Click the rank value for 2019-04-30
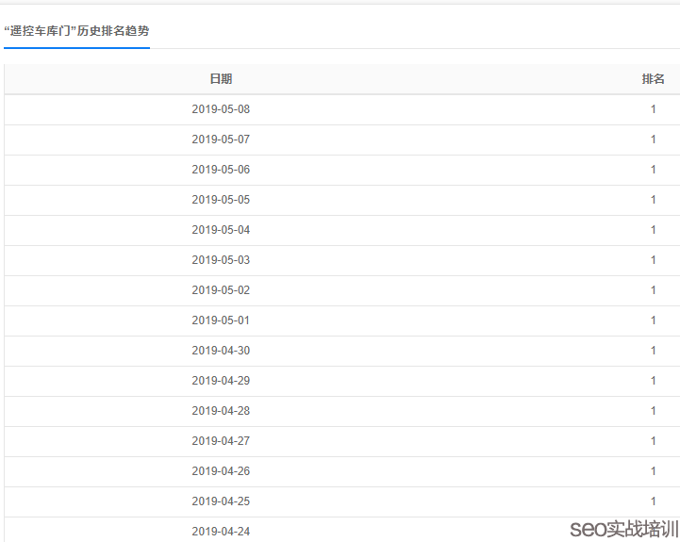Viewport: 680px width, 542px height. (x=653, y=351)
